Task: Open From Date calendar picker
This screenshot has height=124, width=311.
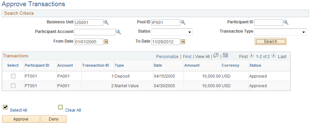Action: click(x=106, y=42)
